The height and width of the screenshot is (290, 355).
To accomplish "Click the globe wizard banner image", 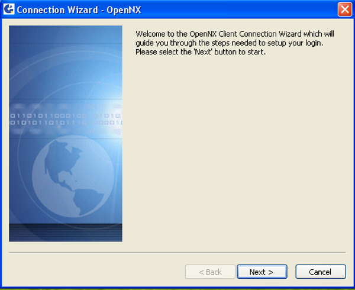I will pyautogui.click(x=66, y=134).
